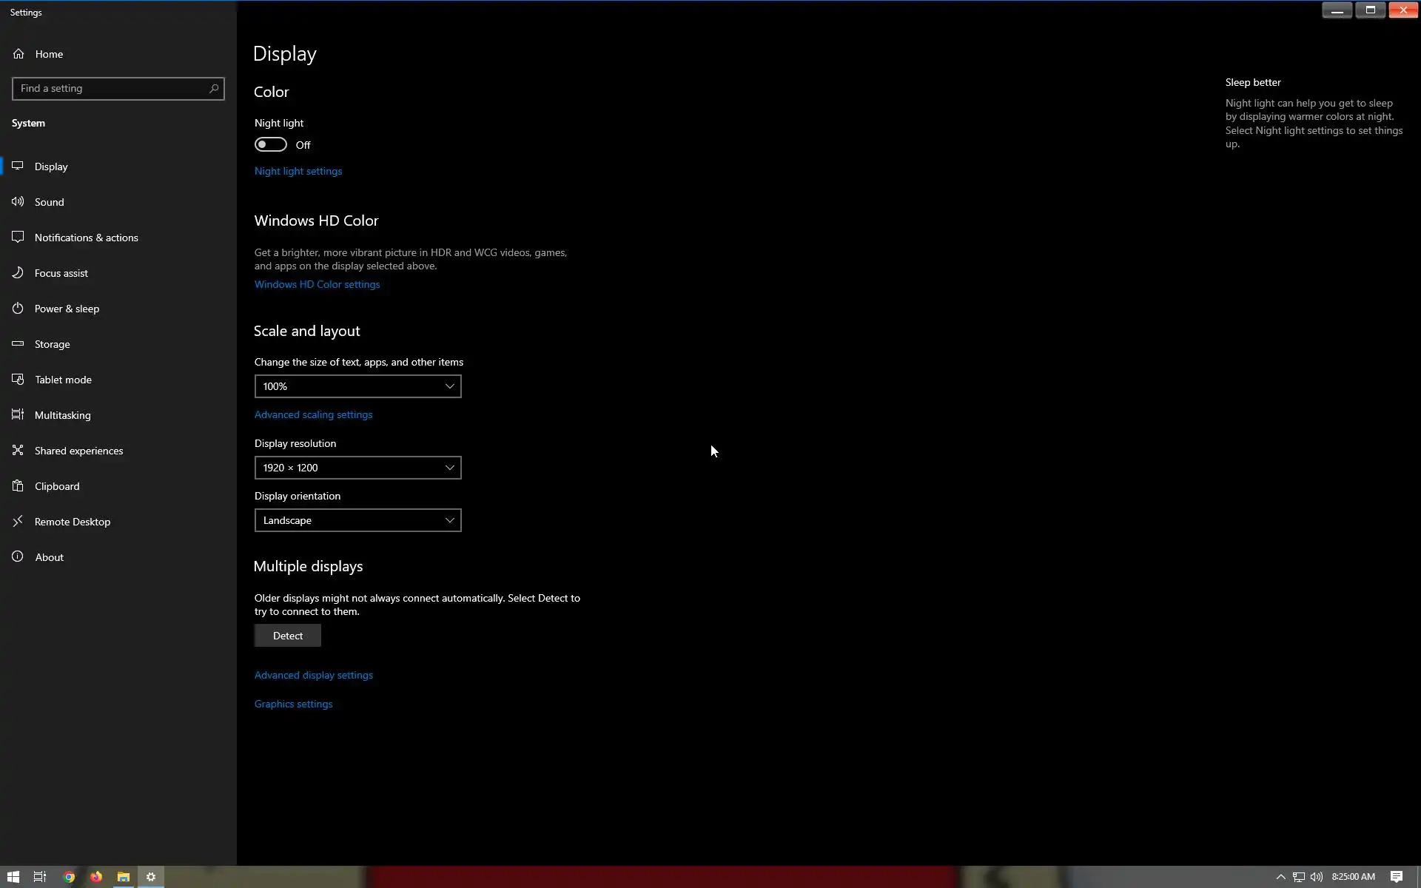The image size is (1421, 888).
Task: Click the Remote Desktop icon
Action: [18, 522]
